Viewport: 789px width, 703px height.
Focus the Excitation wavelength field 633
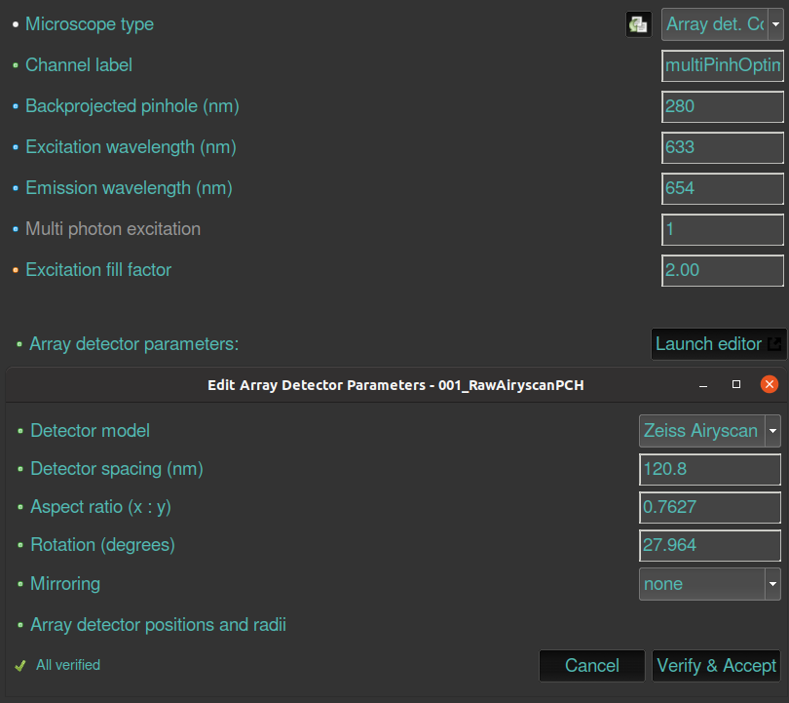click(723, 147)
